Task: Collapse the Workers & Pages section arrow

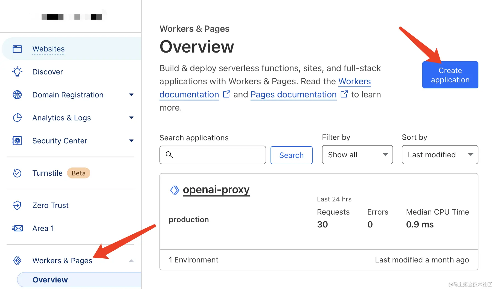Action: pos(131,261)
